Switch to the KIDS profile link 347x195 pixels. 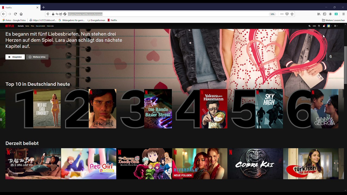(x=314, y=26)
